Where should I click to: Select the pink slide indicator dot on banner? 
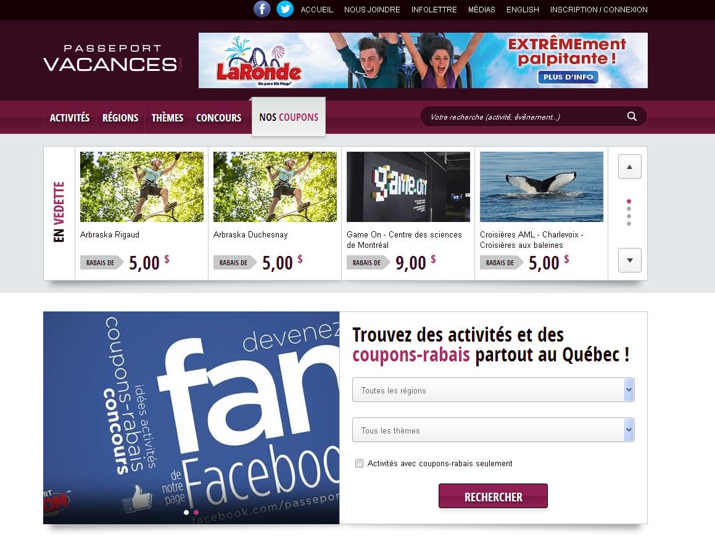coord(196,512)
